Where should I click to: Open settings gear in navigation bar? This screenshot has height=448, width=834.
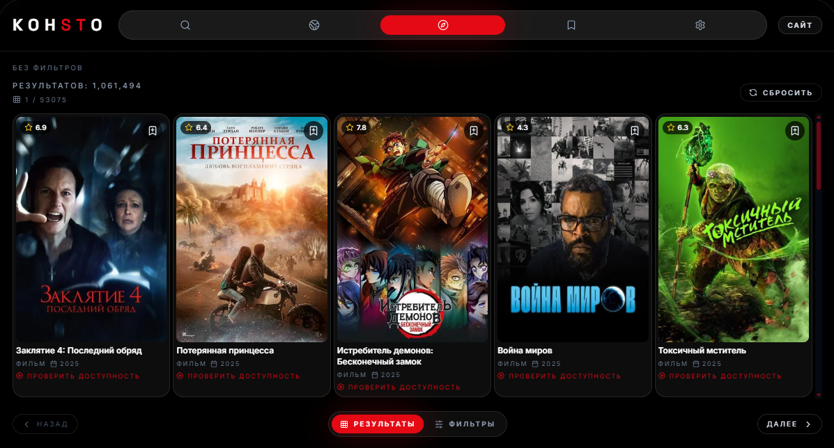coord(700,25)
